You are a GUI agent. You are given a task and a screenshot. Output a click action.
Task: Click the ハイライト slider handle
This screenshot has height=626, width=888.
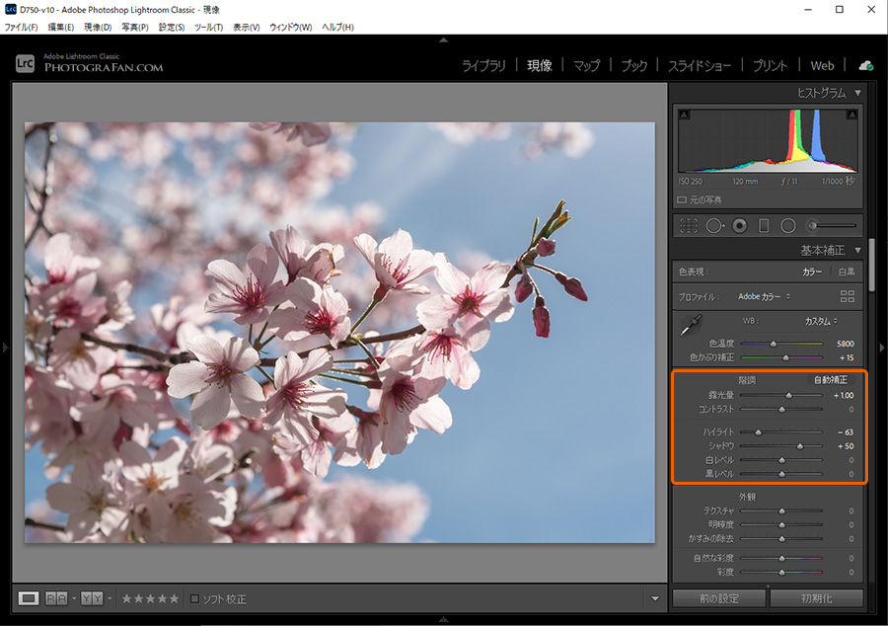pos(759,432)
